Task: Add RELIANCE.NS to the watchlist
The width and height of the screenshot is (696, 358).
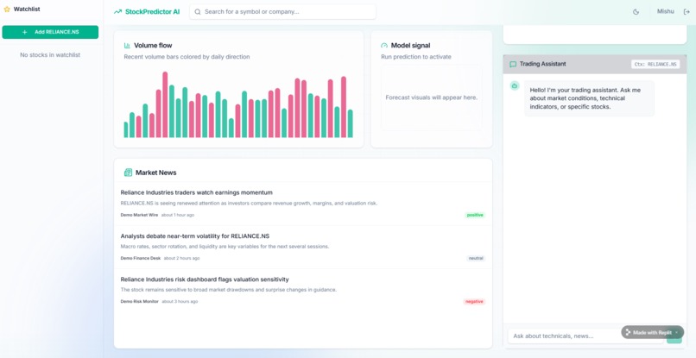Action: tap(50, 32)
